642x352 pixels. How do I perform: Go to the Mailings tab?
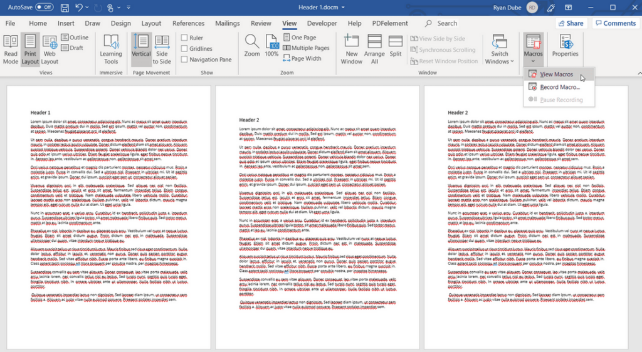227,23
